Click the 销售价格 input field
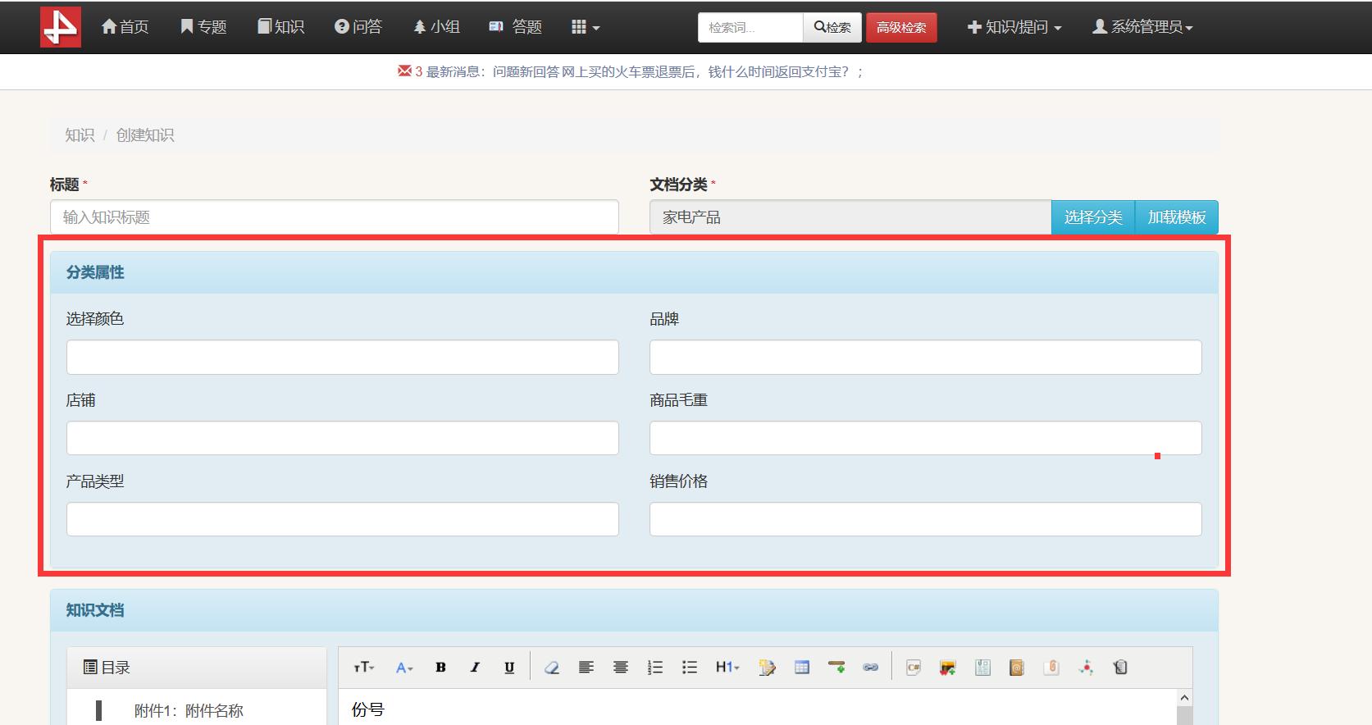This screenshot has height=725, width=1372. (926, 519)
